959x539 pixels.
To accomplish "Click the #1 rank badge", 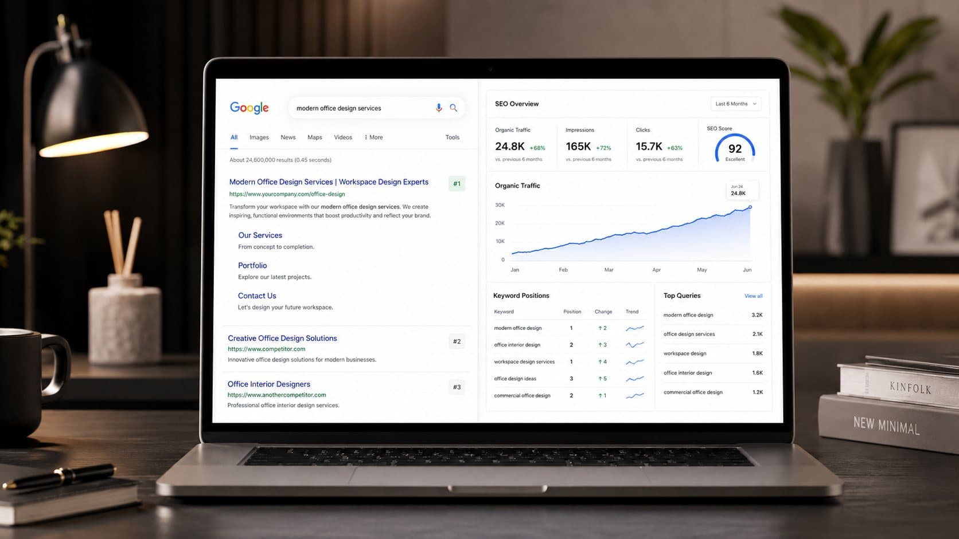I will coord(457,184).
